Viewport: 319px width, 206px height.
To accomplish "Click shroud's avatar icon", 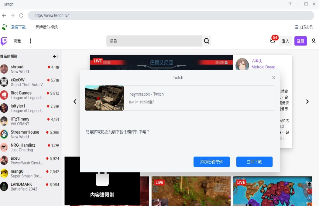I will [x=4, y=69].
